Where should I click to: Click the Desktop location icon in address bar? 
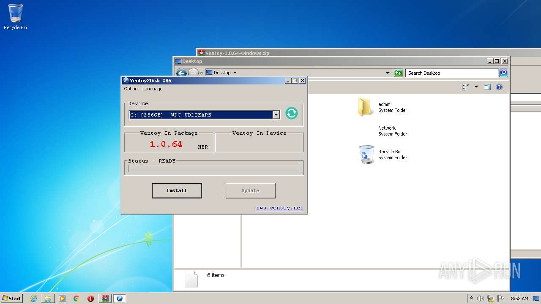pyautogui.click(x=209, y=73)
